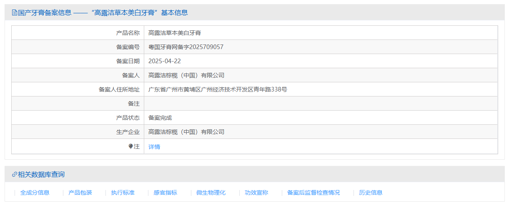Select record number 粤国牙膏网备字2025709057
509x205 pixels.
tap(186, 47)
